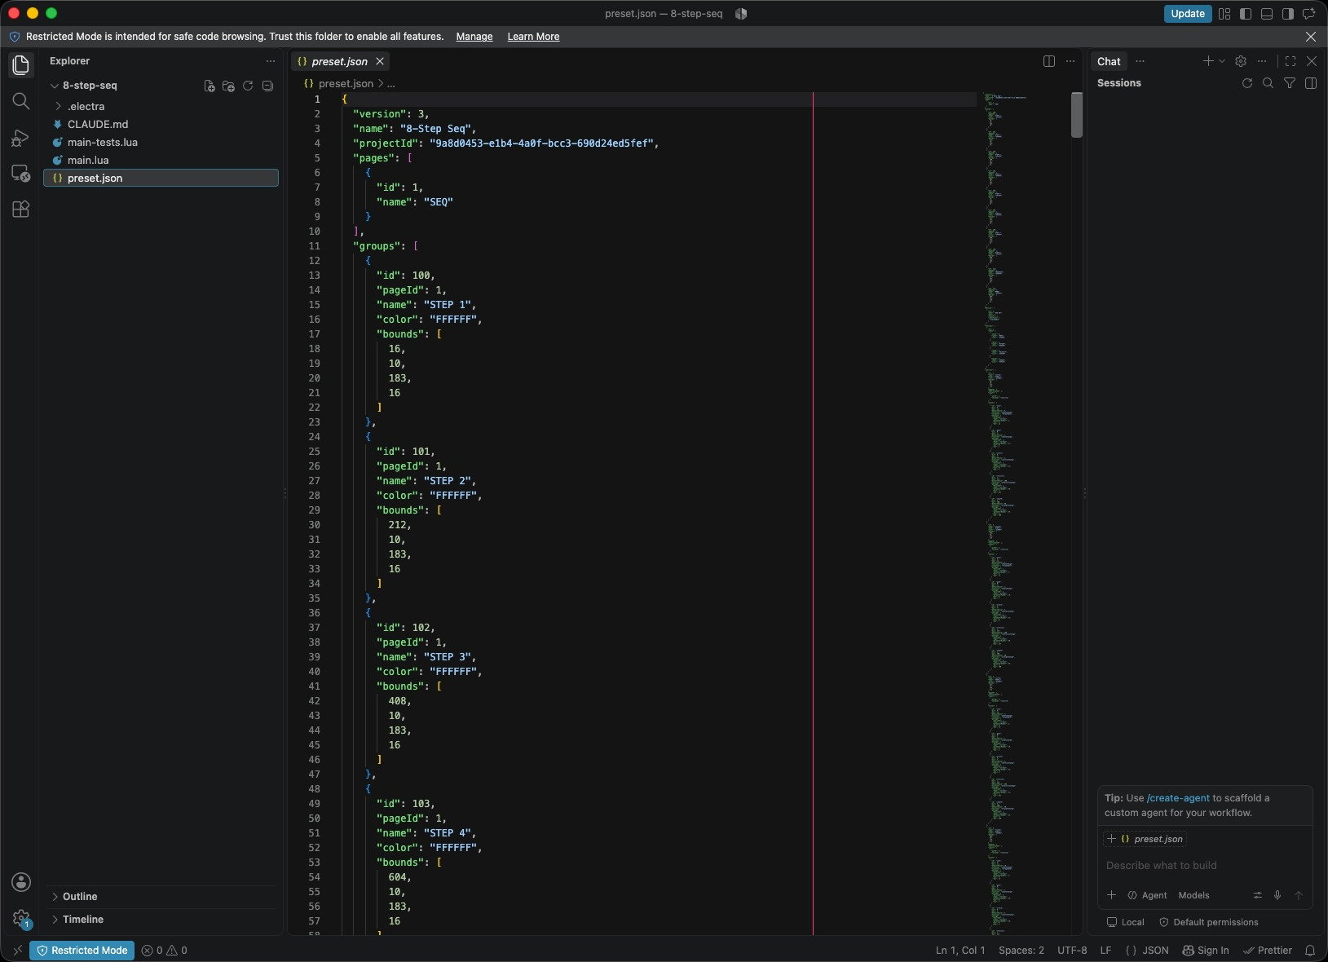Maximize the Chat panel
This screenshot has height=962, width=1328.
[1290, 61]
